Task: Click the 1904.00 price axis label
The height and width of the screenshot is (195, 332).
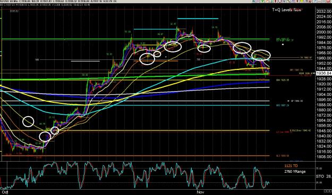Action: (x=324, y=94)
